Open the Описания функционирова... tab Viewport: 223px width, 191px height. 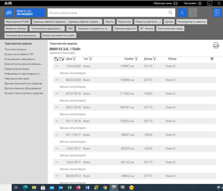pyautogui.click(x=22, y=35)
